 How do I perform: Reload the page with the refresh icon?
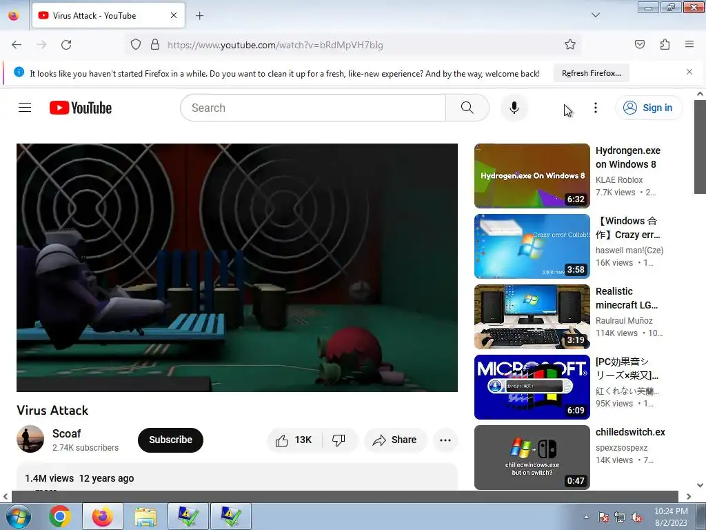(66, 45)
